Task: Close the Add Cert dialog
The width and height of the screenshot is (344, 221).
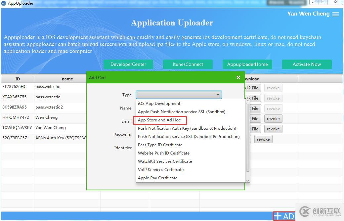Action: (238, 77)
